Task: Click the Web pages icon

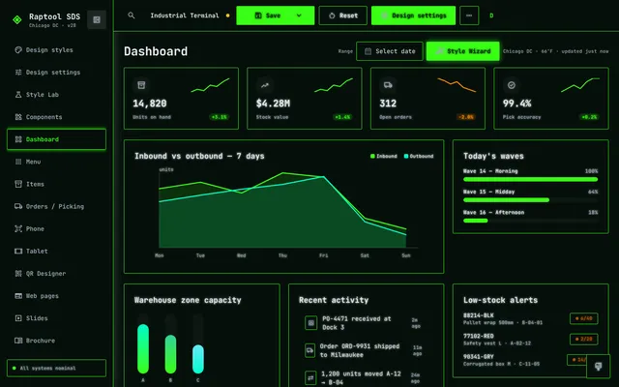Action: pyautogui.click(x=18, y=296)
